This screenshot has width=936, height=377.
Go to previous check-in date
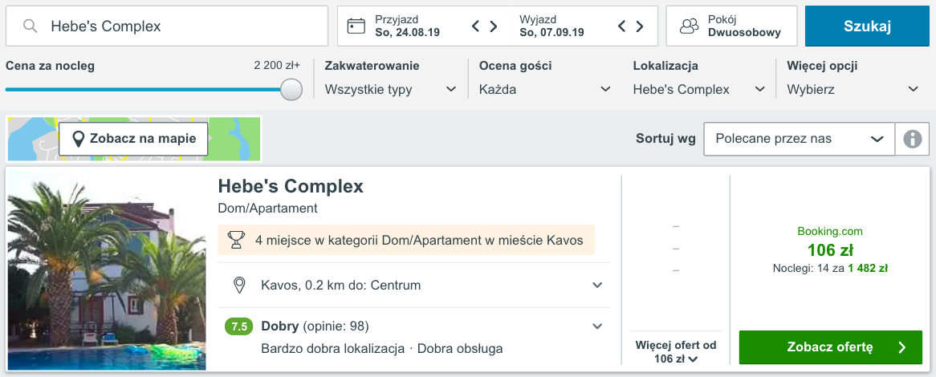click(475, 26)
